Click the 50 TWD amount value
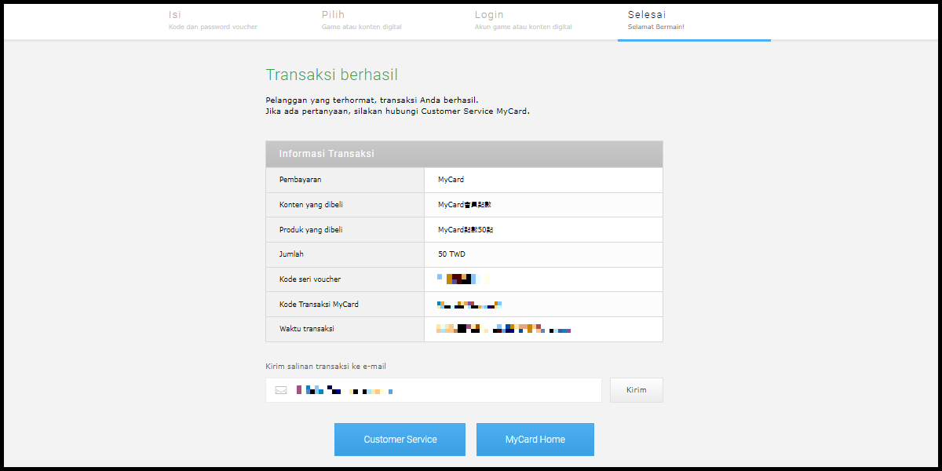The width and height of the screenshot is (942, 471). (x=452, y=254)
